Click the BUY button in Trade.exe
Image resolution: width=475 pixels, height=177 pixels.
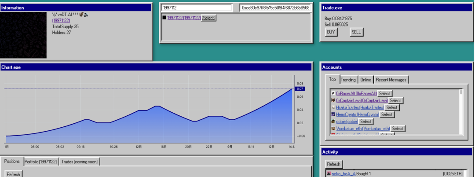tap(331, 32)
